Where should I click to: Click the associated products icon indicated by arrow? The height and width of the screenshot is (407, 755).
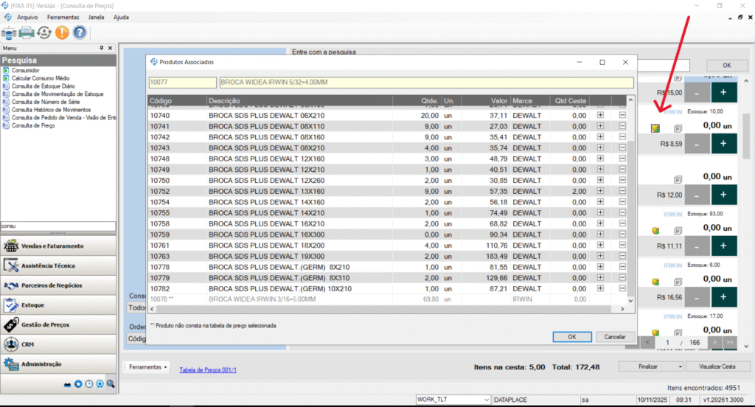655,128
